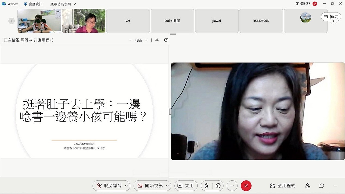This screenshot has height=194, width=345.
Task: Open the chat panel icon
Action: click(322, 186)
